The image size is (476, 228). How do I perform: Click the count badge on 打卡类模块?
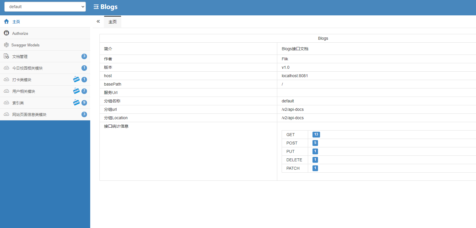(84, 79)
